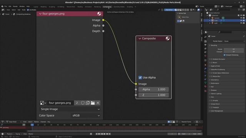The height and width of the screenshot is (138, 246).
Task: Expand the Cube item in the outliner
Action: 210,20
